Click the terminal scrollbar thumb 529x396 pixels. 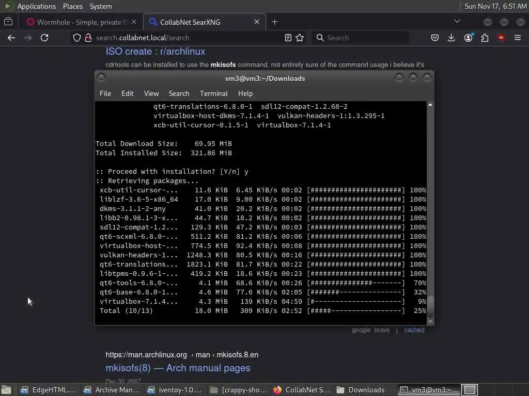point(430,305)
